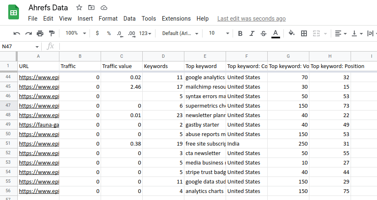Redo the last action
This screenshot has width=377, height=200.
[28, 33]
